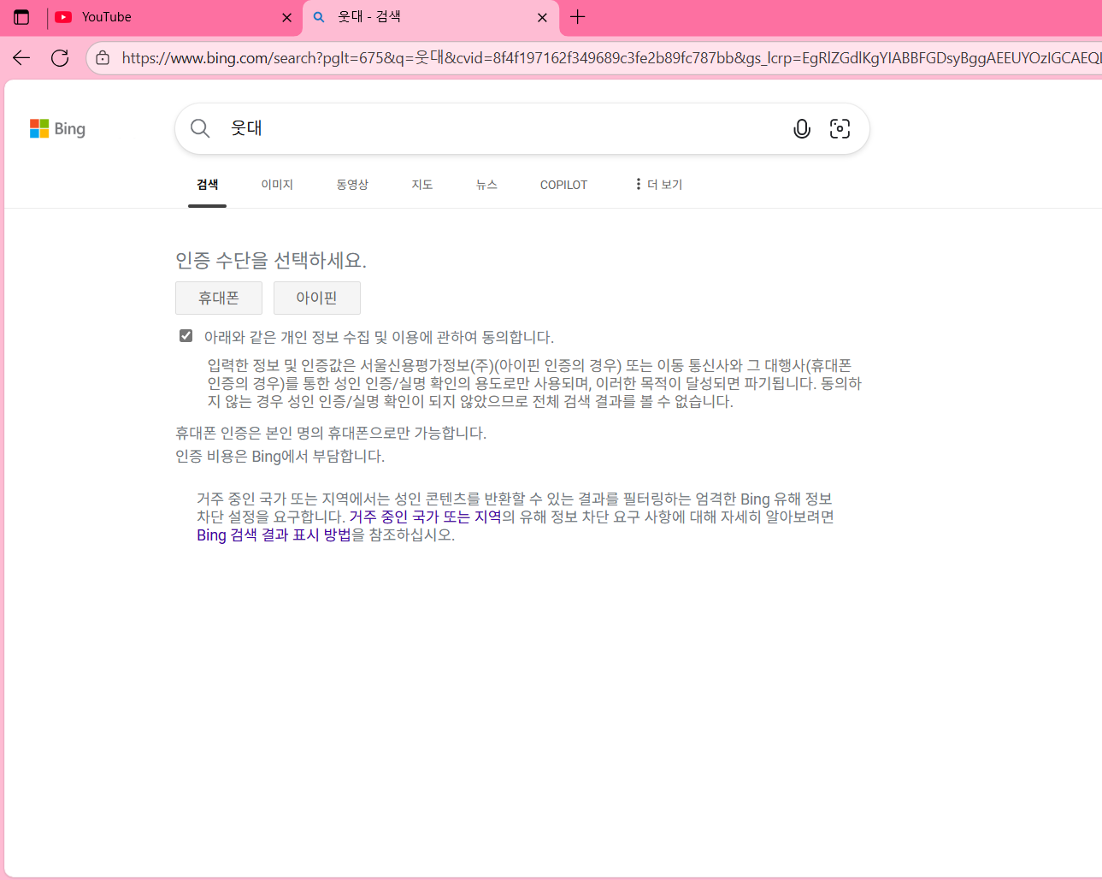
Task: Switch to the 동영상 tab
Action: point(352,185)
